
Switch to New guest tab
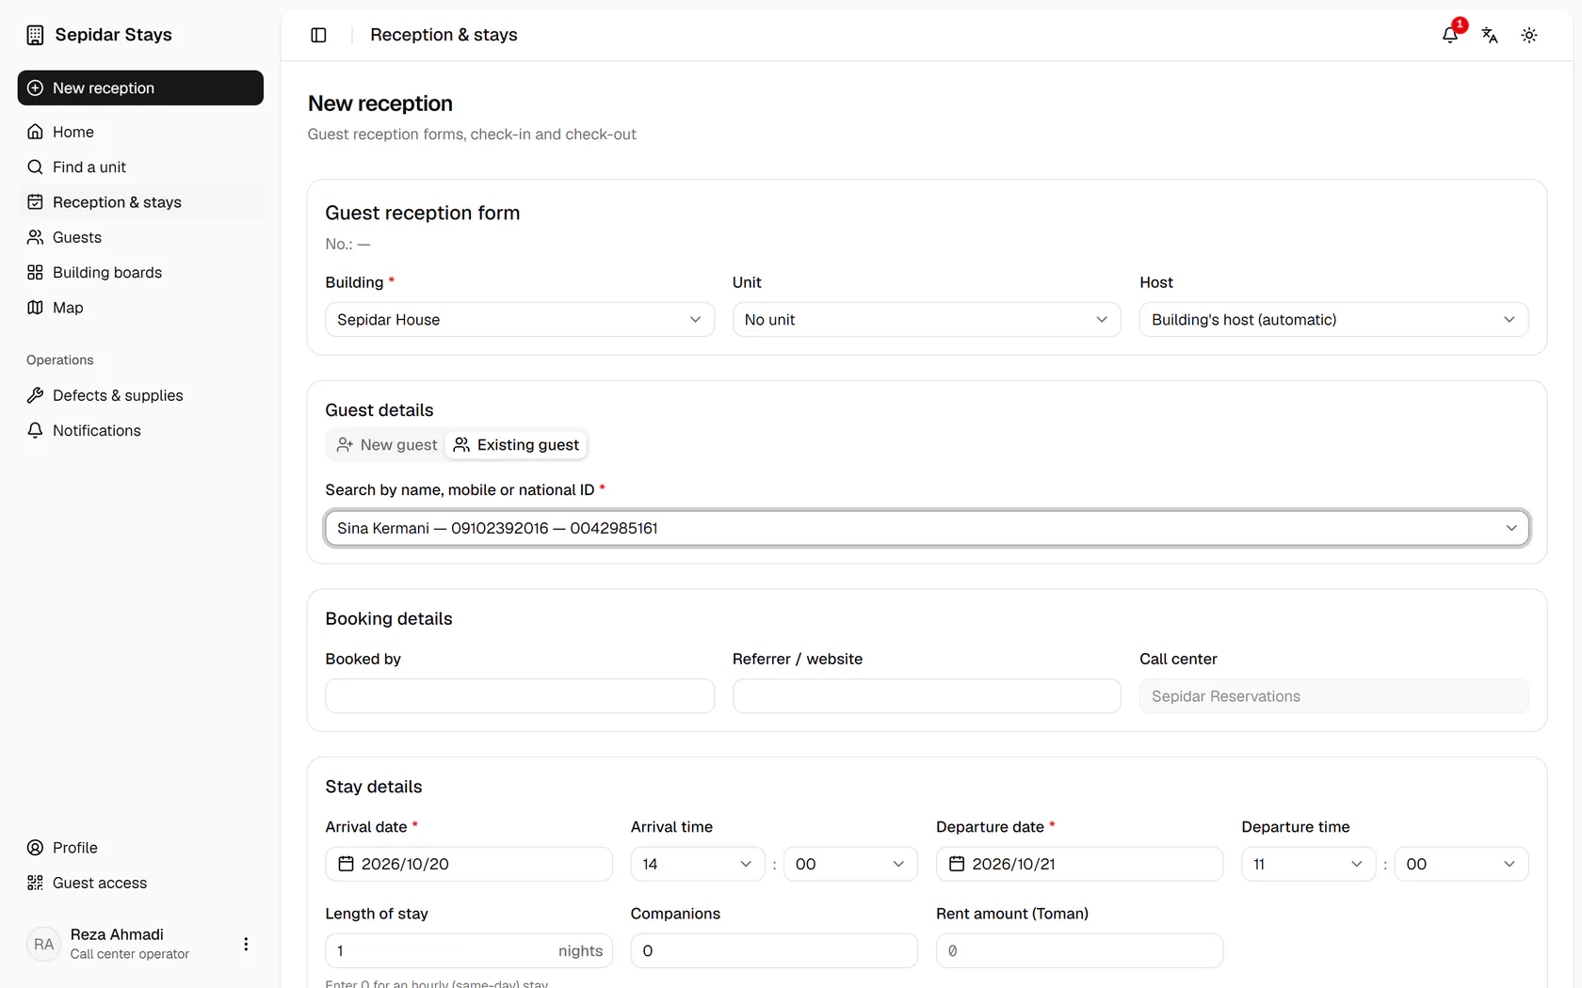(x=387, y=445)
